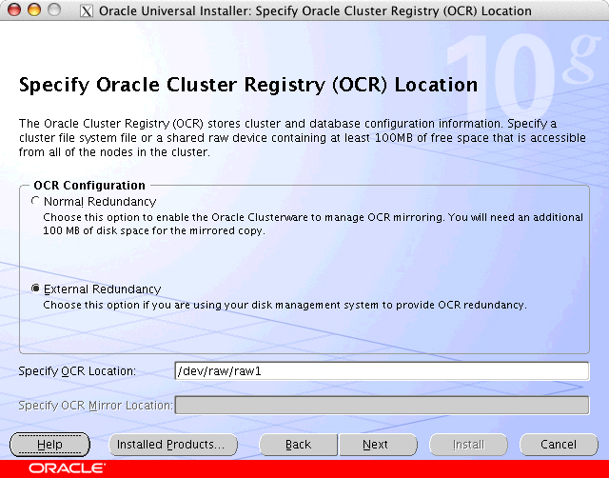
Task: Click the red close window button
Action: [12, 10]
